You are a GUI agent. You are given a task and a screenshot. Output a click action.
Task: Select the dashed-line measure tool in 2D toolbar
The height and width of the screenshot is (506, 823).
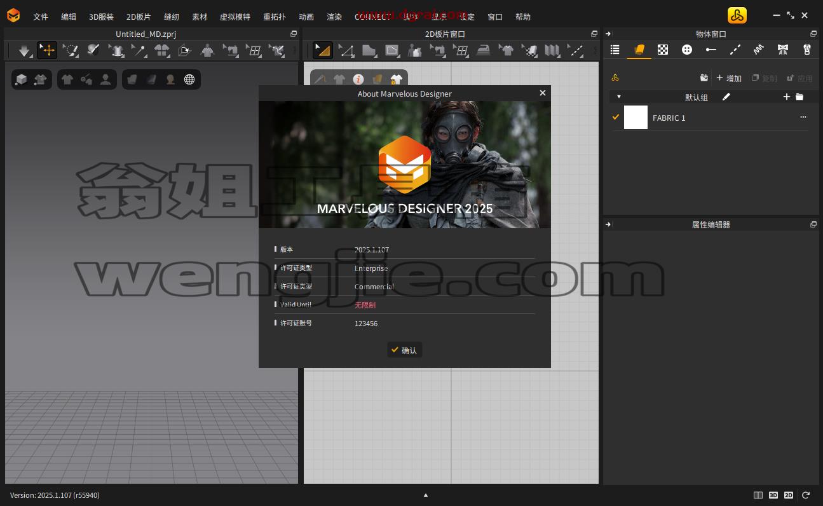coord(576,50)
